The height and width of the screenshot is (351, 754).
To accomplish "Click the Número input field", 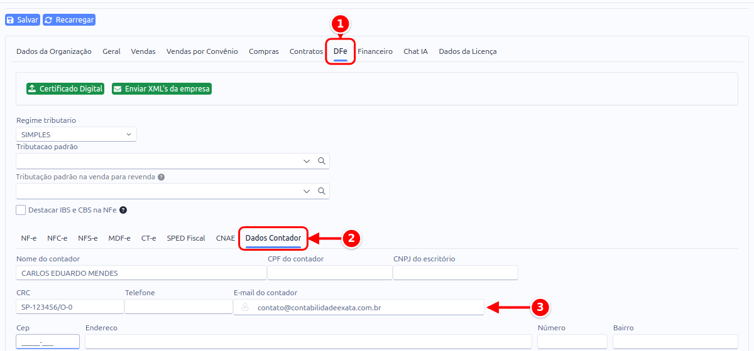I will point(572,342).
